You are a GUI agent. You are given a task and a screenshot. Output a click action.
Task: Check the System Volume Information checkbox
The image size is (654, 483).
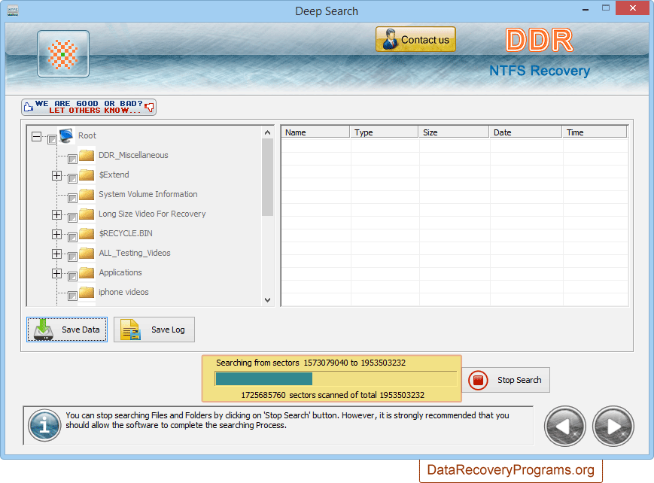72,198
